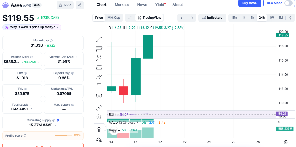This screenshot has height=147, width=296.
Task: Redo chart action arrow
Action: [x=191, y=18]
